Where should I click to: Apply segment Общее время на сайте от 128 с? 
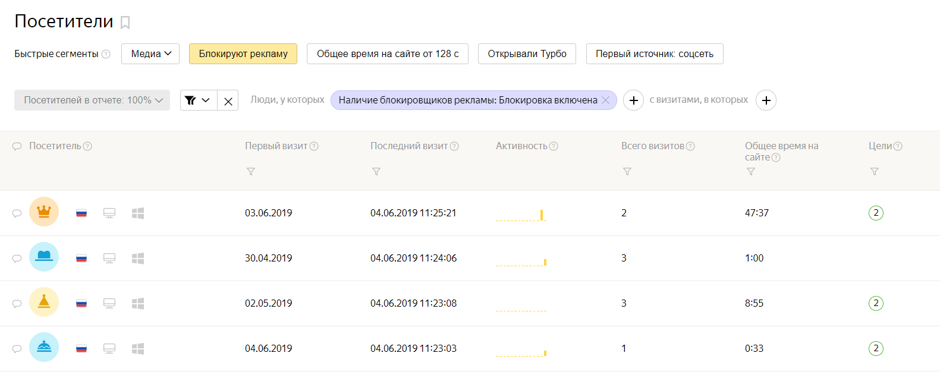coord(388,53)
